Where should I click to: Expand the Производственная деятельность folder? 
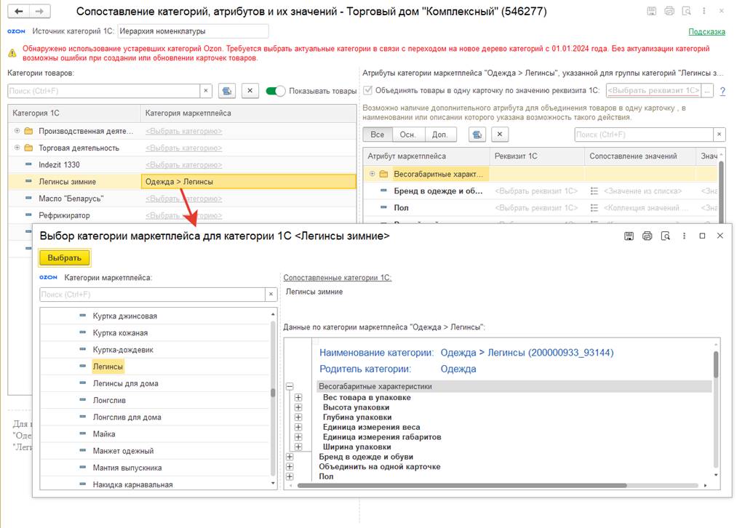[17, 131]
